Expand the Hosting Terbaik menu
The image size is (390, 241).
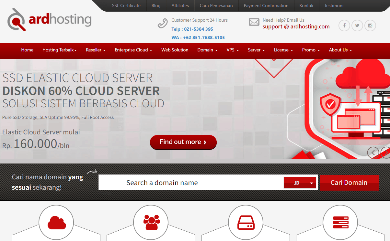click(60, 50)
